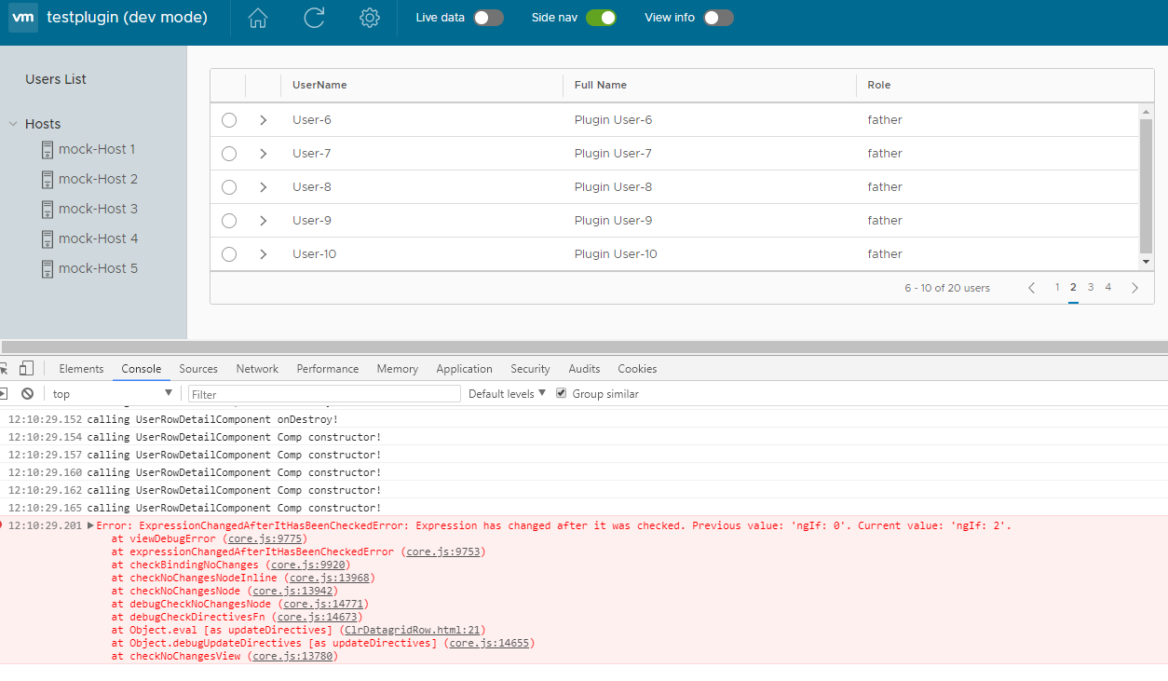Select the mock-Host 4 server icon
Image resolution: width=1168 pixels, height=681 pixels.
pyautogui.click(x=48, y=238)
